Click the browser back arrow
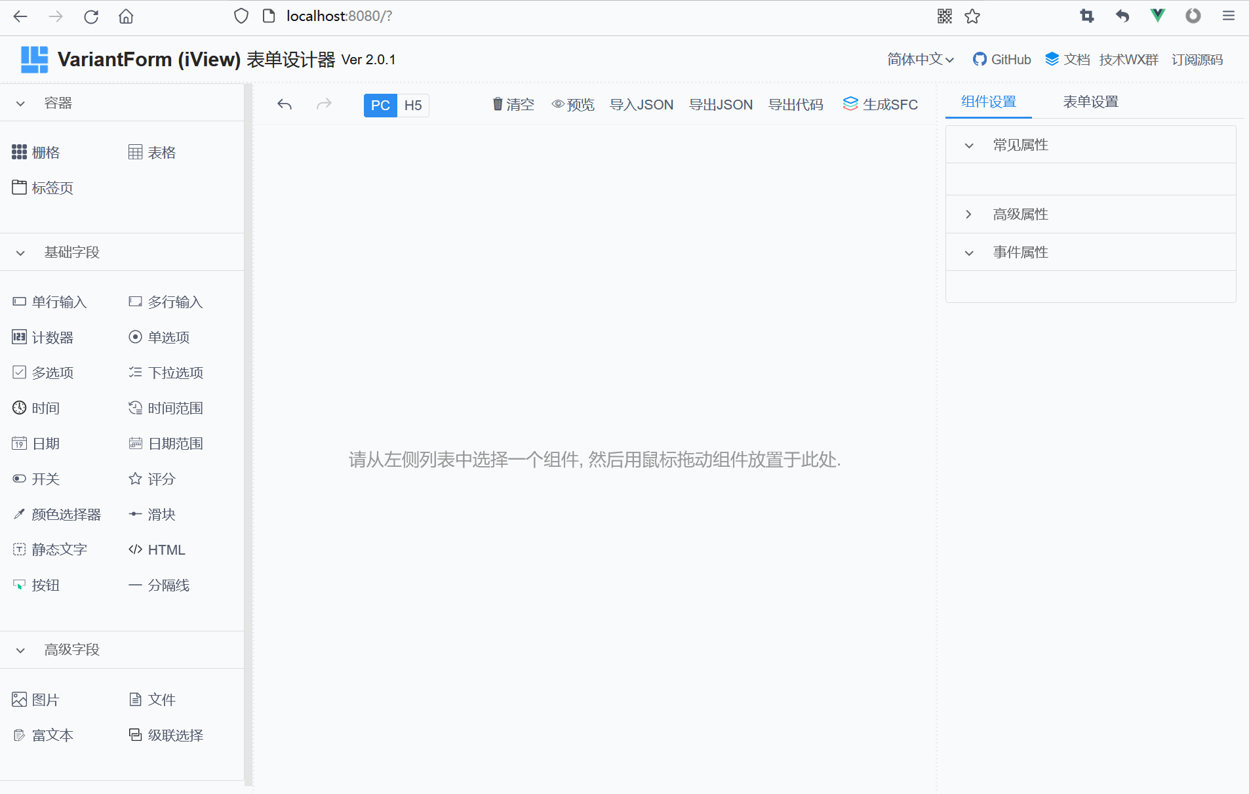 pyautogui.click(x=20, y=16)
